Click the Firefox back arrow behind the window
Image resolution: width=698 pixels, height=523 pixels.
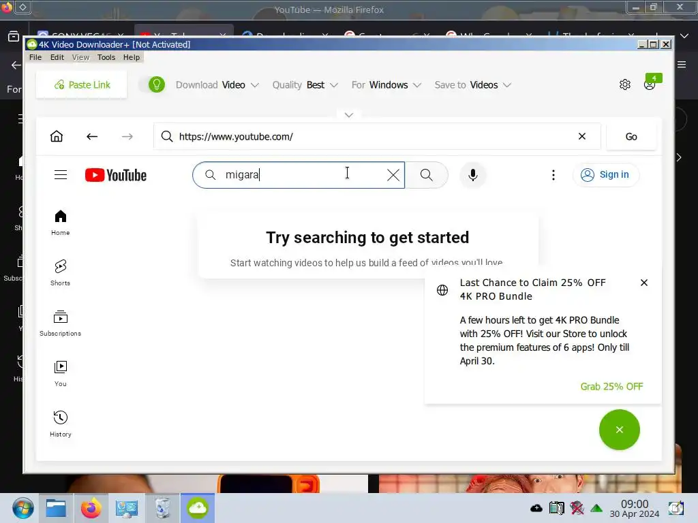[16, 65]
